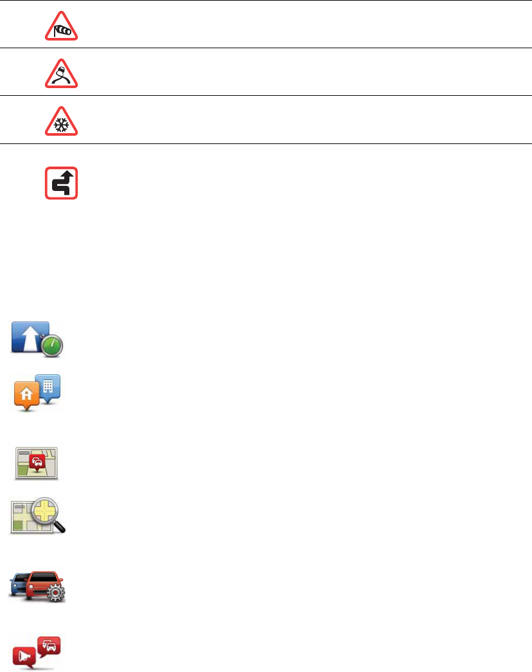The width and height of the screenshot is (532, 672).
Task: Click the strong wind windsock warning triangle
Action: click(x=61, y=26)
